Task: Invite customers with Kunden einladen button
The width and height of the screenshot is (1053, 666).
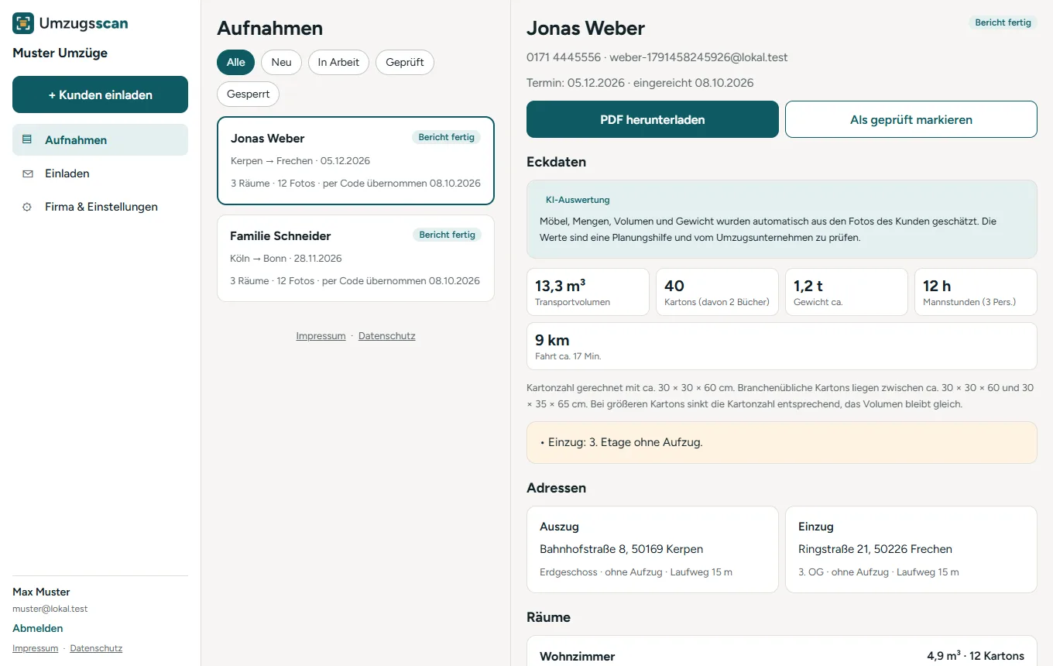Action: 100,94
